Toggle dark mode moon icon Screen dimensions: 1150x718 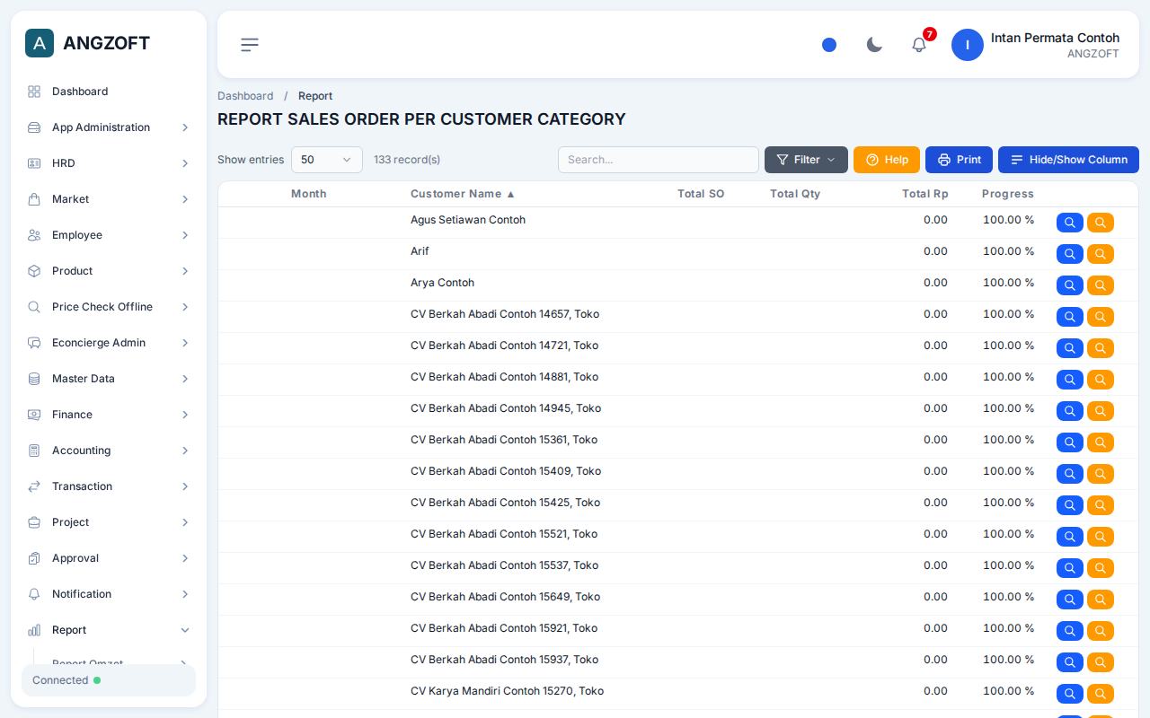(x=874, y=45)
